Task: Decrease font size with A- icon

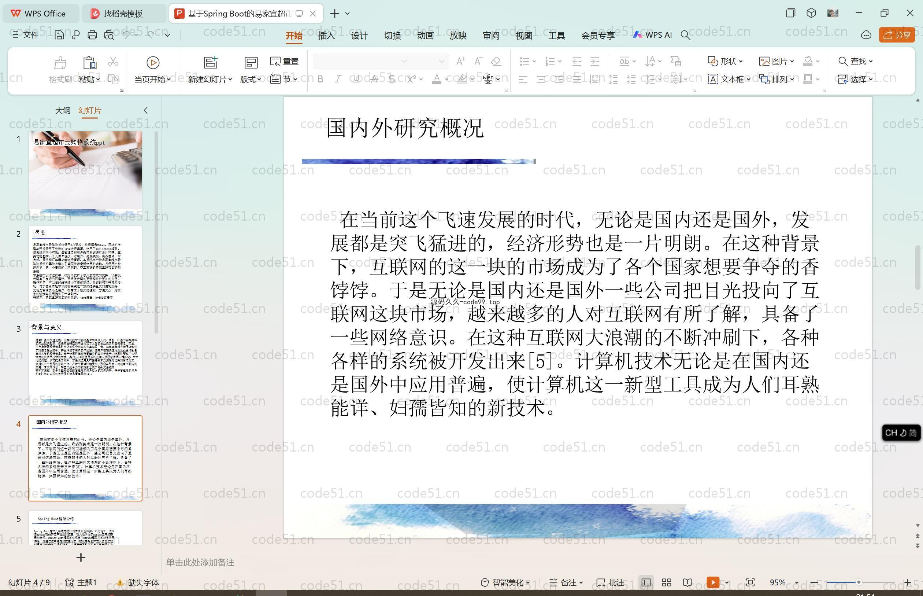Action: click(478, 61)
